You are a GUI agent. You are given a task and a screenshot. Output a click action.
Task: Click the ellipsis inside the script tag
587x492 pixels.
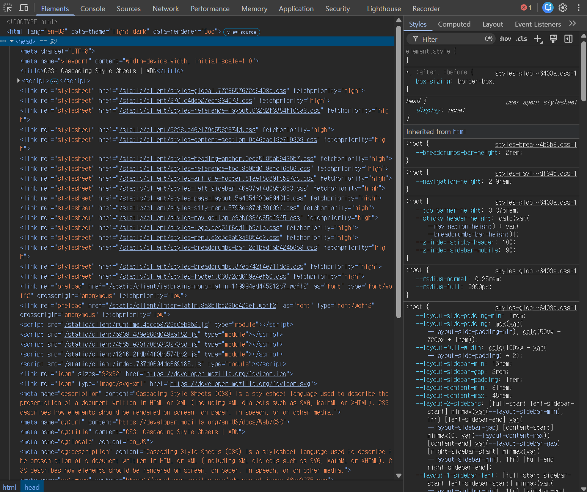(x=54, y=81)
